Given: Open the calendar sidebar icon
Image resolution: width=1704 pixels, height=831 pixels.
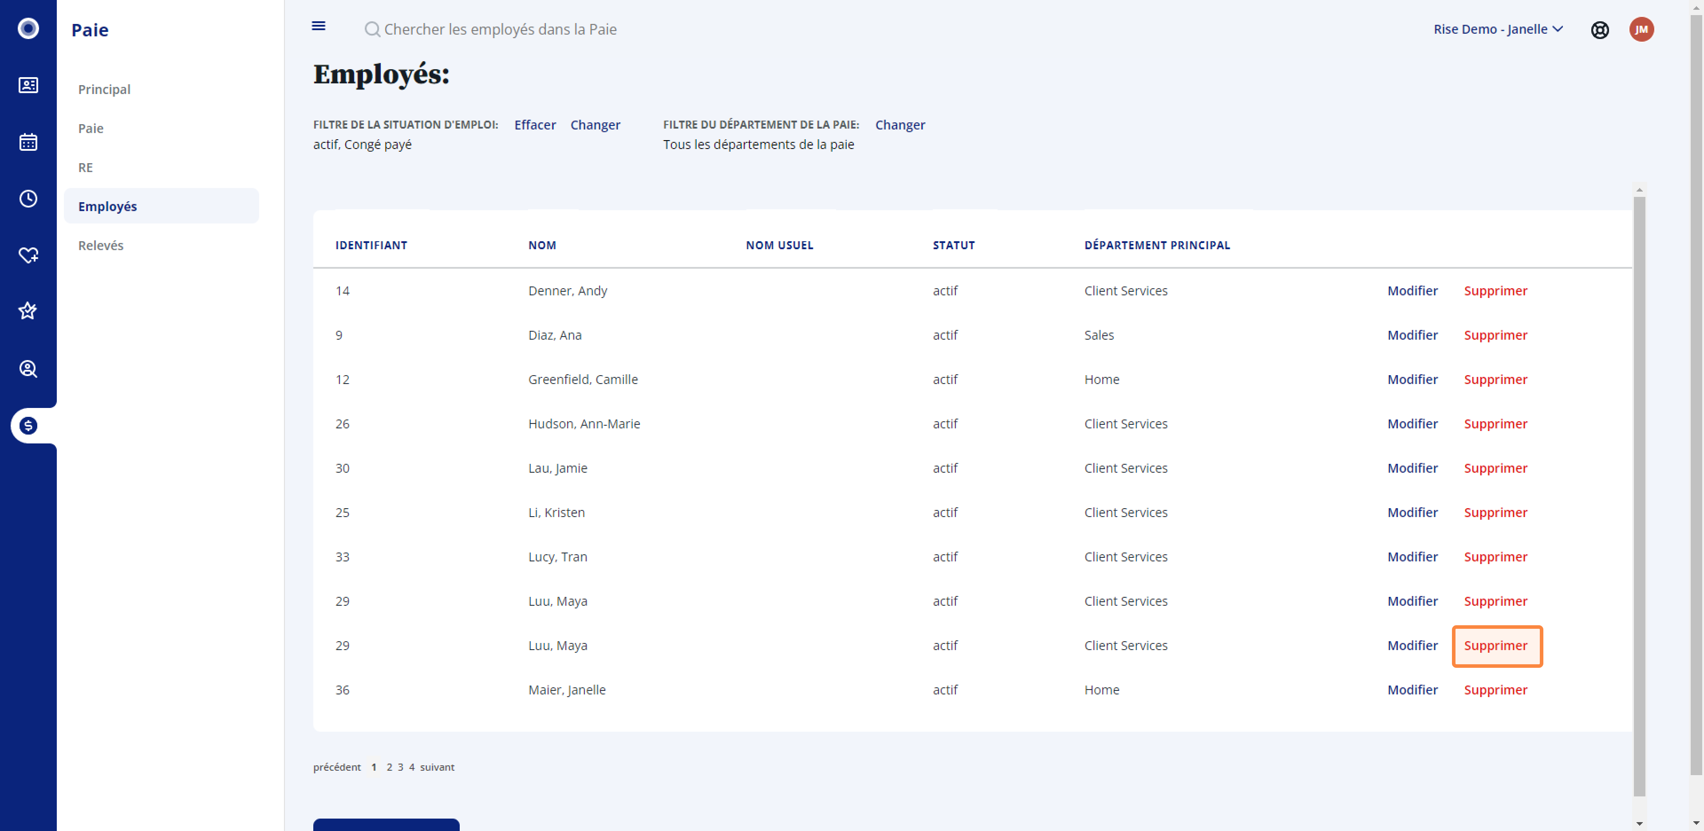Looking at the screenshot, I should pos(28,142).
